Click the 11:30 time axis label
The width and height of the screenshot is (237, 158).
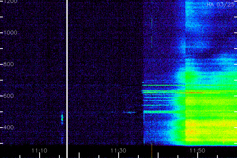[118, 150]
